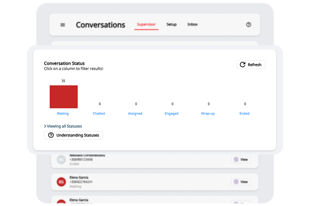Expand the Viewing all Statuses section
Viewport: 310px width, 206px height.
(63, 126)
